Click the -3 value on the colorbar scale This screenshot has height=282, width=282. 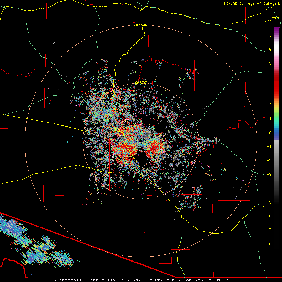click(x=269, y=175)
